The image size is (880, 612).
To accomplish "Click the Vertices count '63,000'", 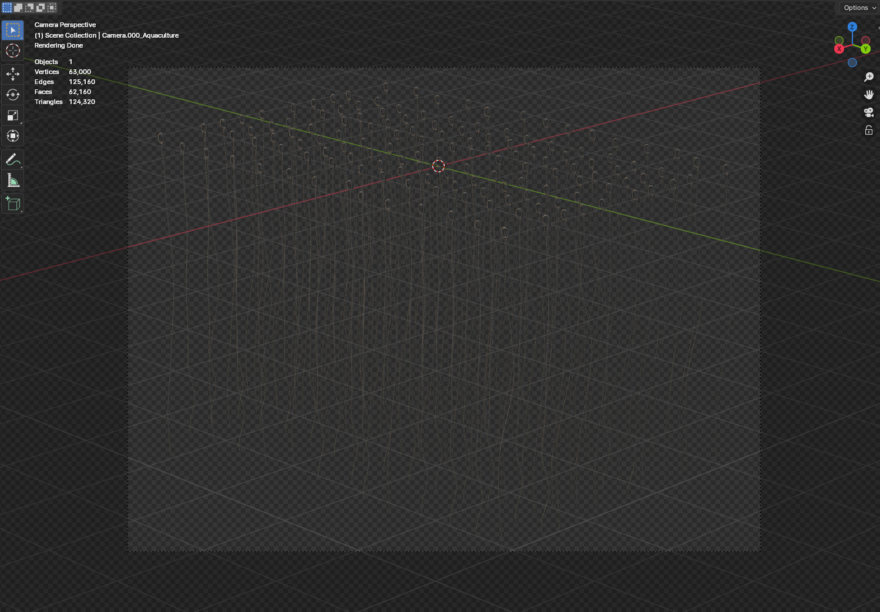I will [x=80, y=72].
